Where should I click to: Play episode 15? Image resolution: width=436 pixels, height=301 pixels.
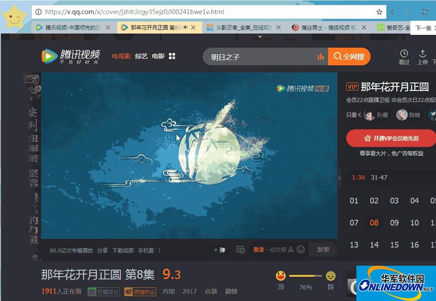tap(394, 245)
